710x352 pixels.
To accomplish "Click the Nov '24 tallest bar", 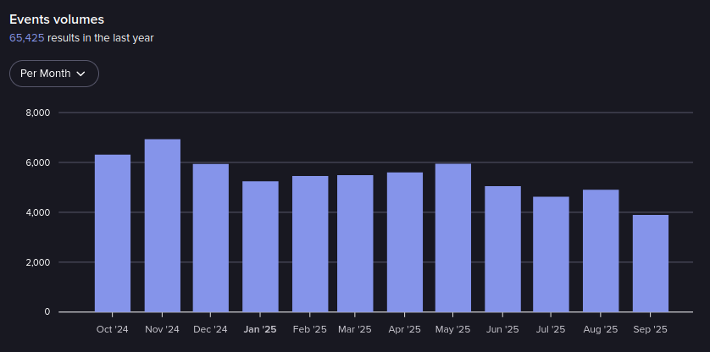I will (x=162, y=226).
